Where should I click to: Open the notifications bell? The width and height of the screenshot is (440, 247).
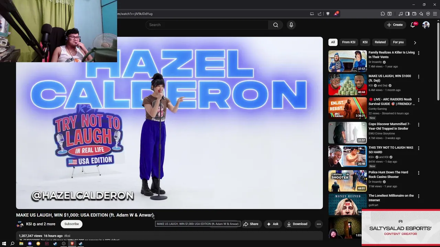413,25
